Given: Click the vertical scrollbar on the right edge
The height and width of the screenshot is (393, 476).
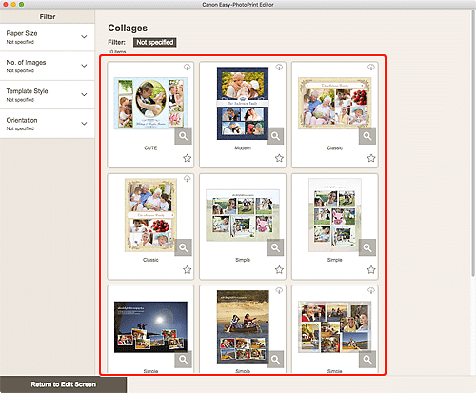Looking at the screenshot, I should pos(473,143).
